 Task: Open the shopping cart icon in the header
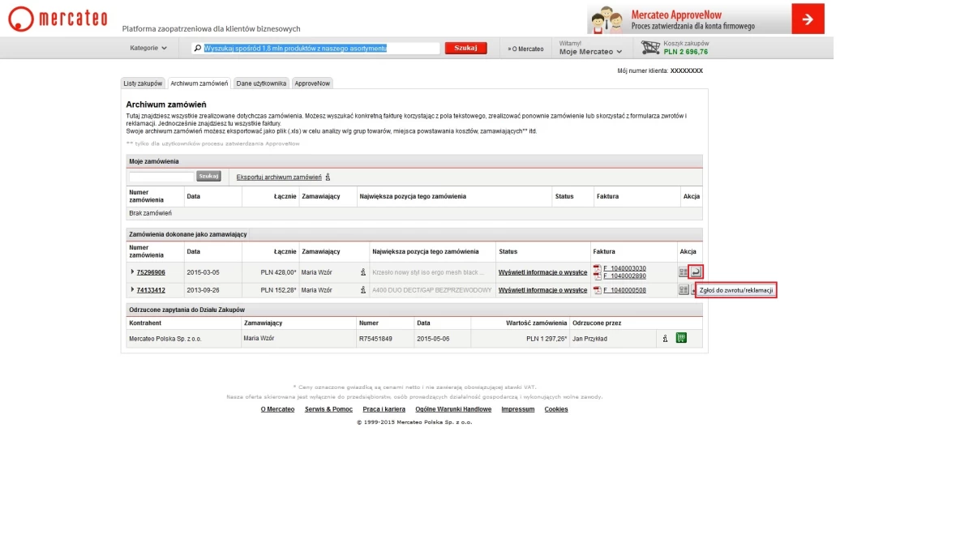[649, 48]
